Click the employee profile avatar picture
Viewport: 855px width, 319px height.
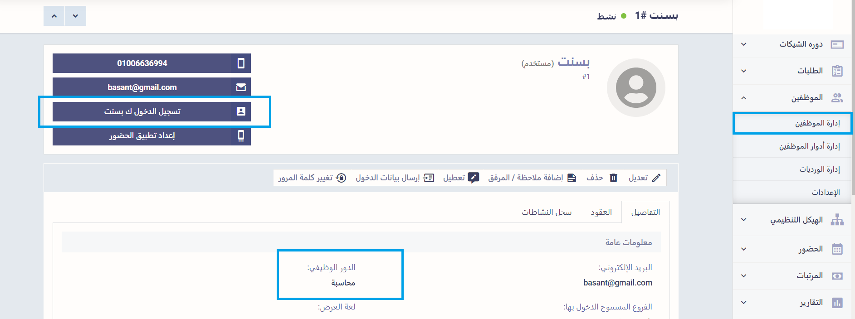point(636,87)
